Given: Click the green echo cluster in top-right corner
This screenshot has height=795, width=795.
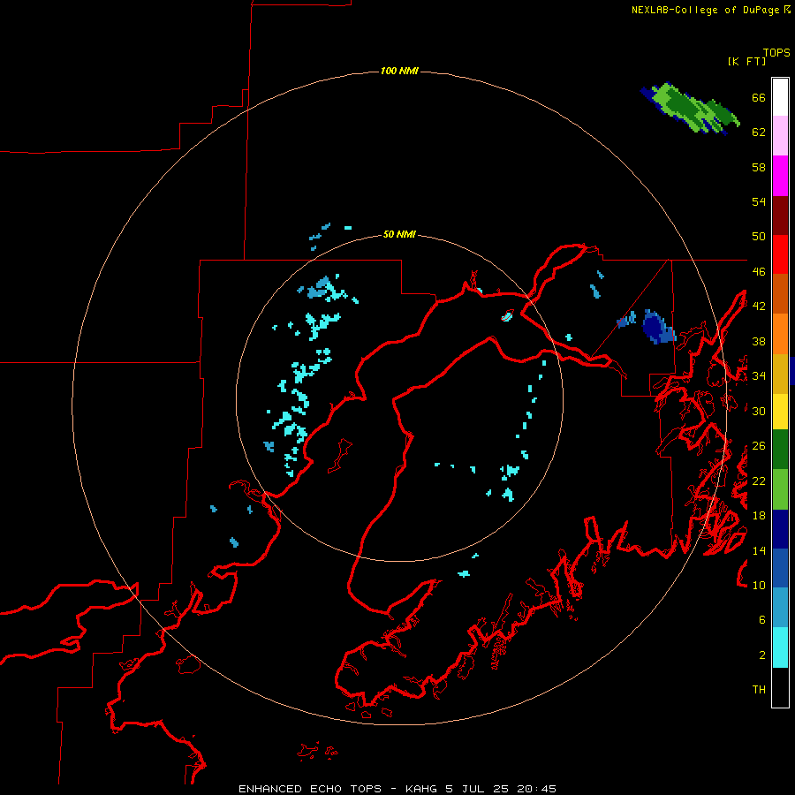Looking at the screenshot, I should [x=690, y=109].
